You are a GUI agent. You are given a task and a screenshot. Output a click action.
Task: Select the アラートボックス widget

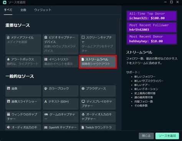pyautogui.click(x=23, y=61)
